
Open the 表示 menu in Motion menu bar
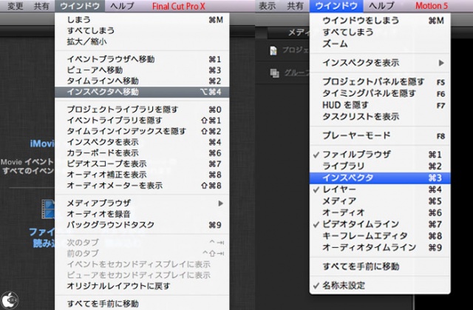(x=268, y=6)
